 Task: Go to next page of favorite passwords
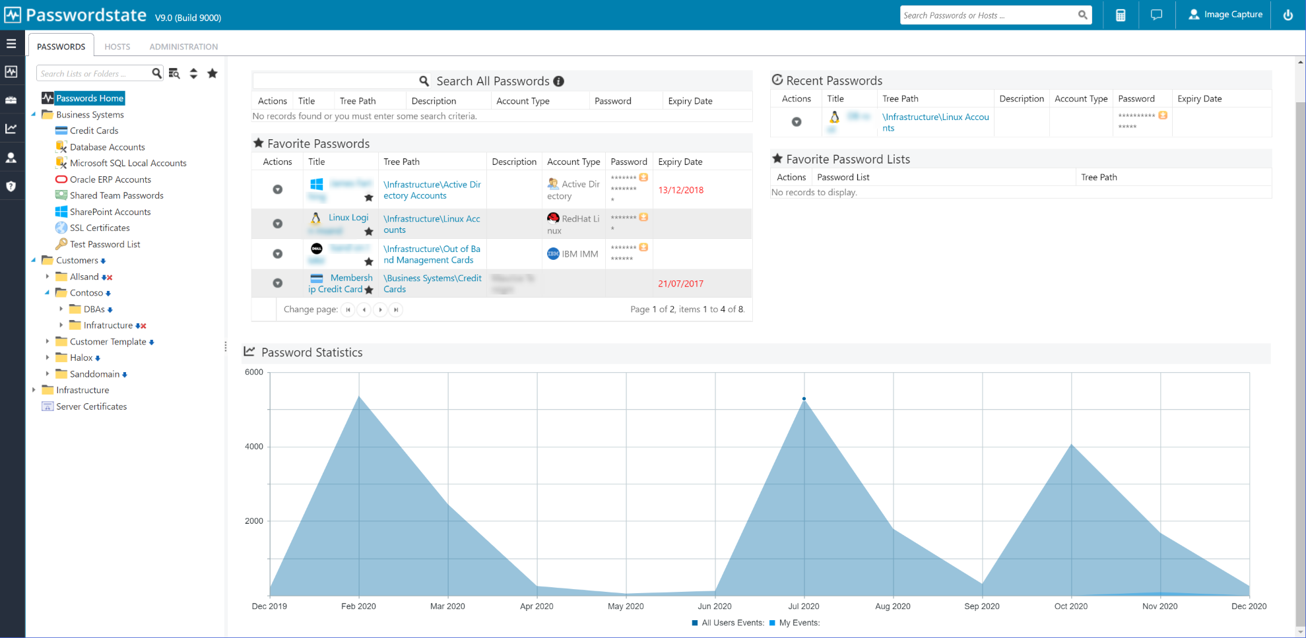pyautogui.click(x=380, y=309)
